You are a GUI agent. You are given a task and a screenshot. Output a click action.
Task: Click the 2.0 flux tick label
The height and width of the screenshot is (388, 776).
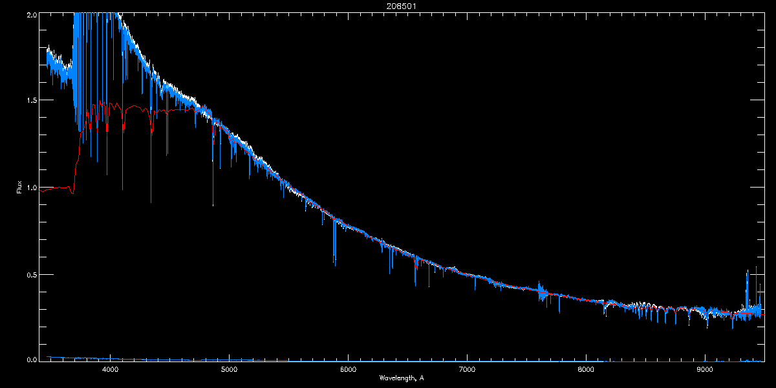pyautogui.click(x=31, y=14)
